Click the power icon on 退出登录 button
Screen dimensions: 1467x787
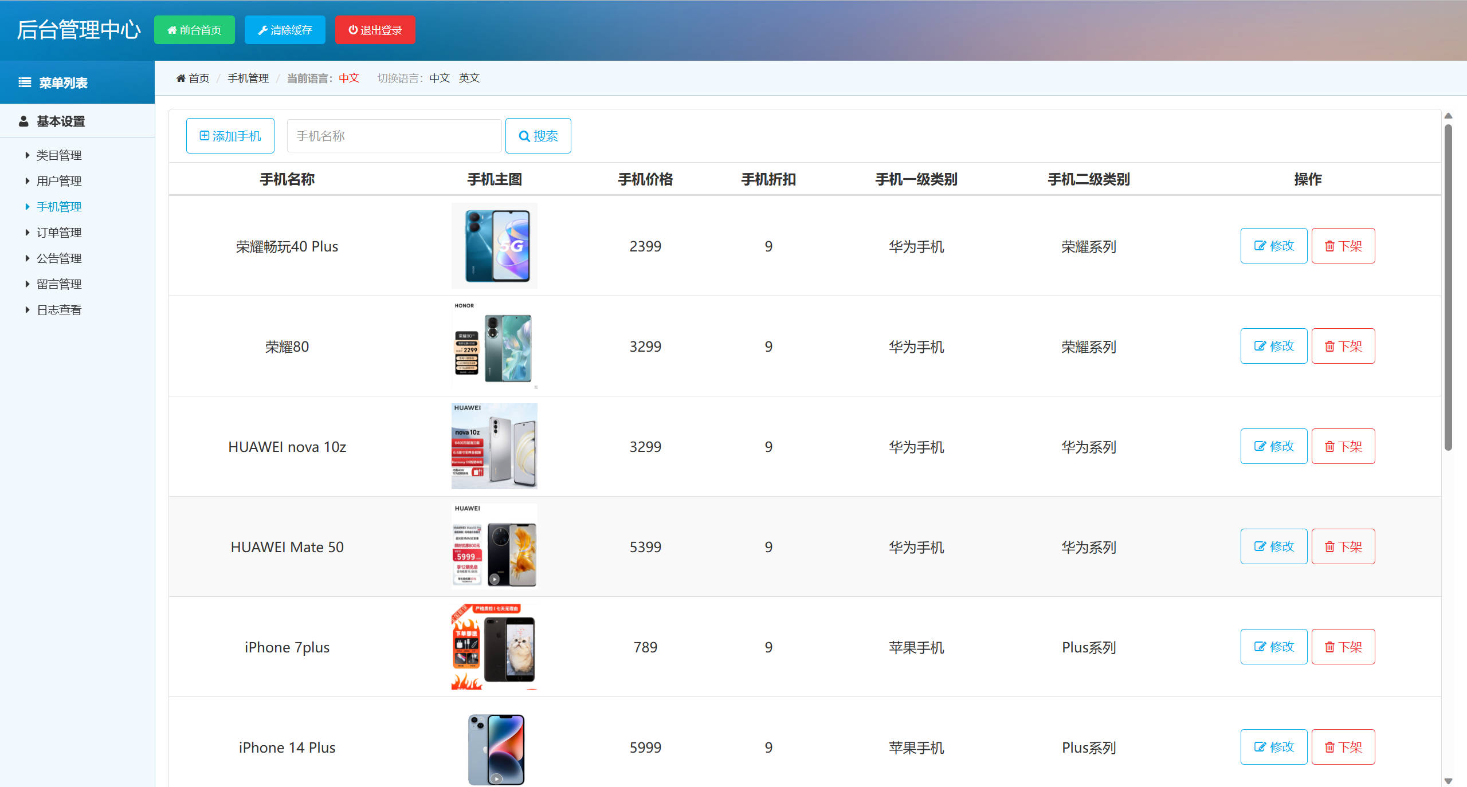pos(353,30)
